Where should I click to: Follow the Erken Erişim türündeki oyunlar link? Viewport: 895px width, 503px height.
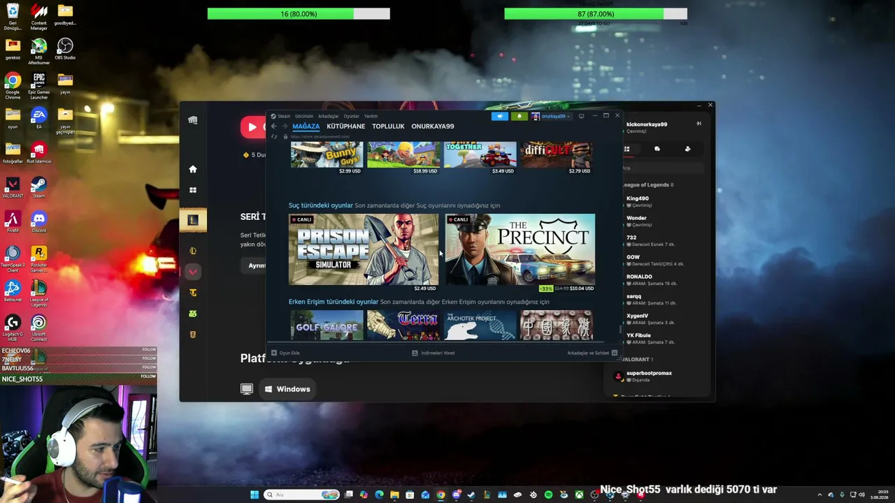pyautogui.click(x=334, y=302)
